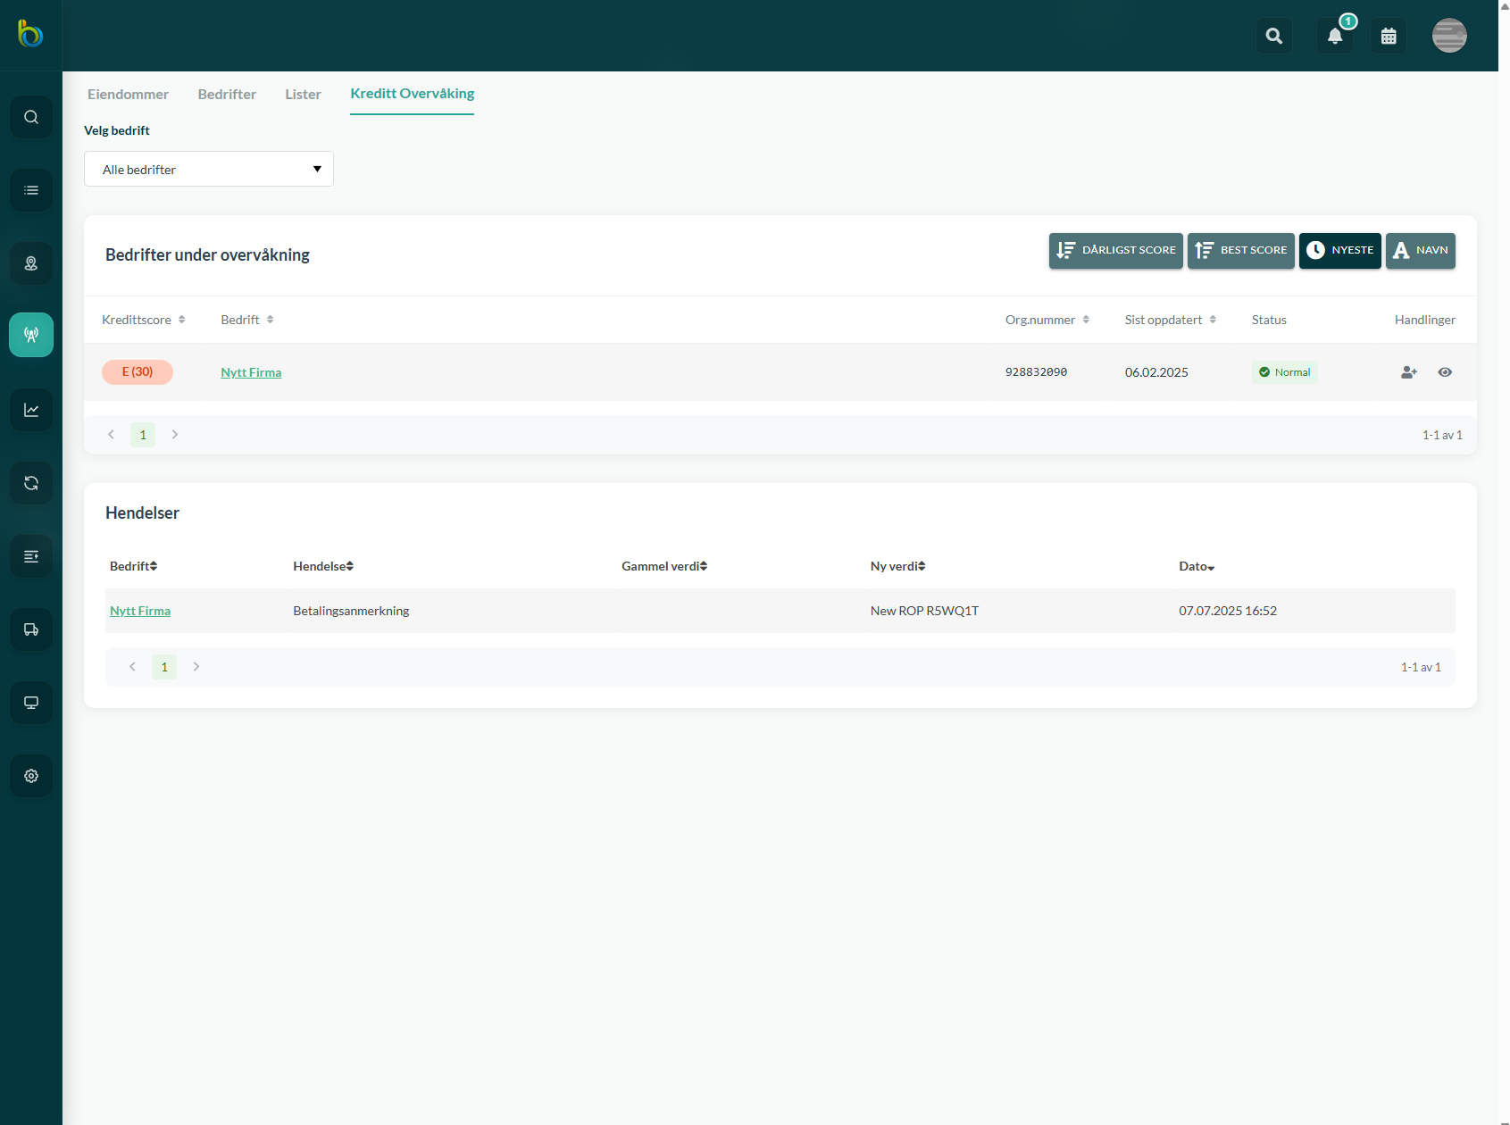Viewport: 1510px width, 1125px height.
Task: Open the notifications bell icon
Action: point(1335,37)
